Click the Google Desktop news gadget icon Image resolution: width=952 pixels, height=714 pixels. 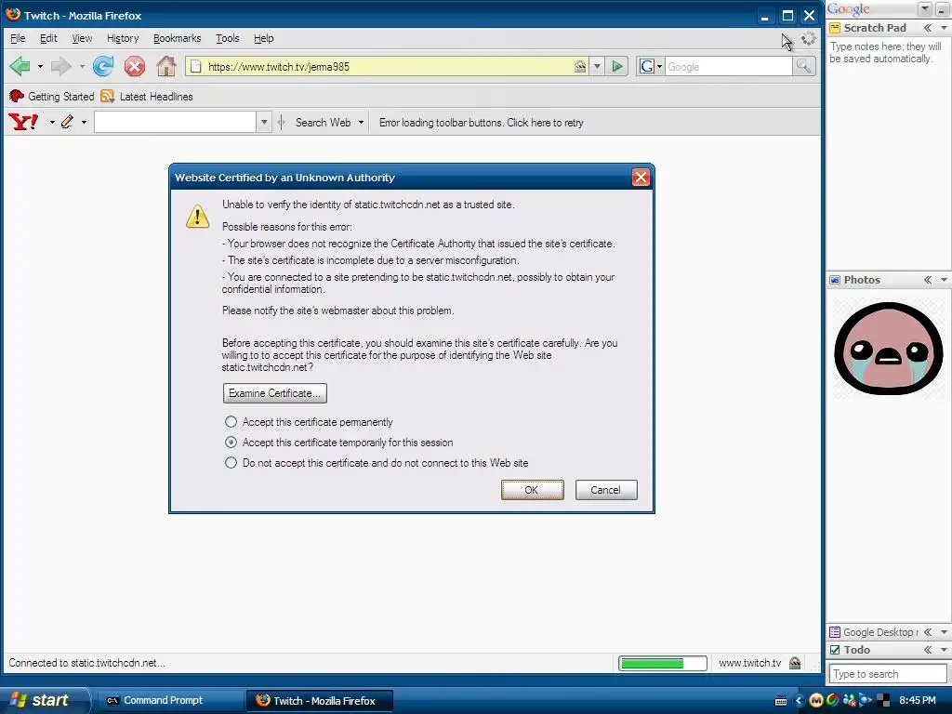(x=835, y=632)
